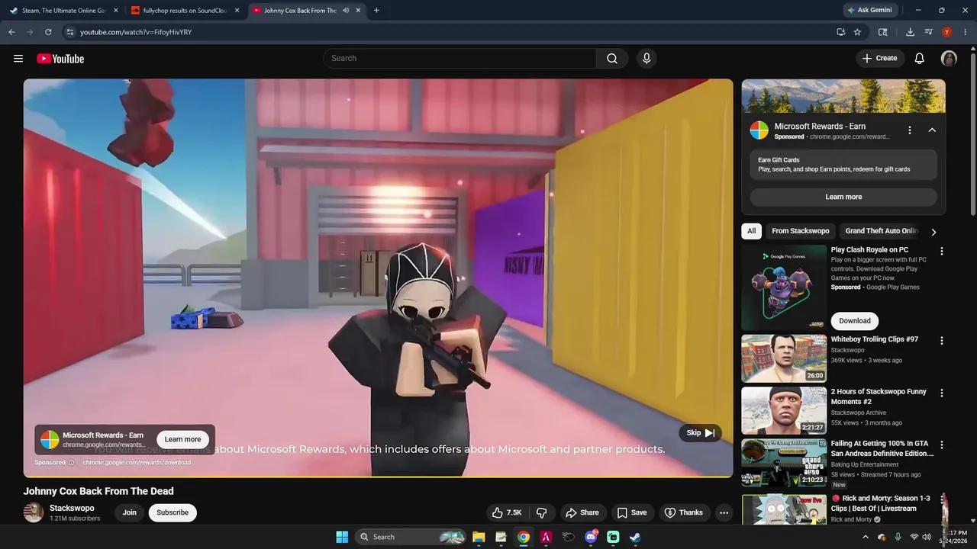Screen dimensions: 977x549
Task: Show more filter chips with the arrow
Action: (933, 232)
